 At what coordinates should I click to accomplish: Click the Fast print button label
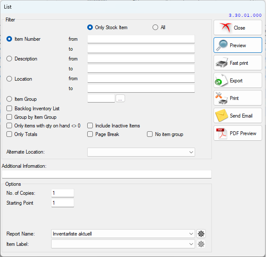click(x=239, y=63)
